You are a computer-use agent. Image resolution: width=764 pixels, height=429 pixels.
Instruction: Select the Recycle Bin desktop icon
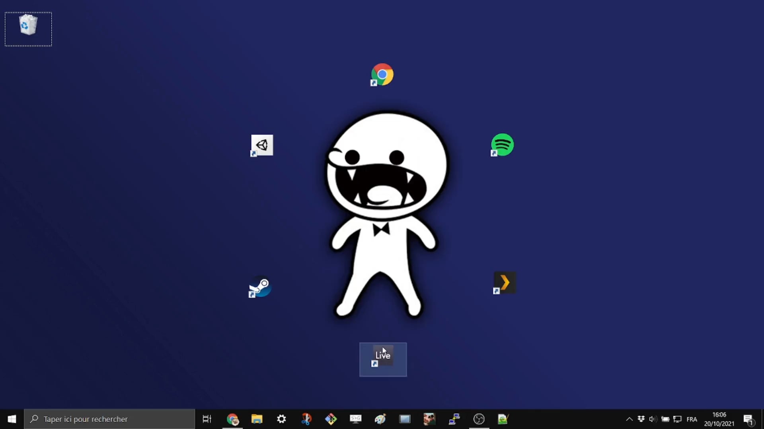point(28,29)
